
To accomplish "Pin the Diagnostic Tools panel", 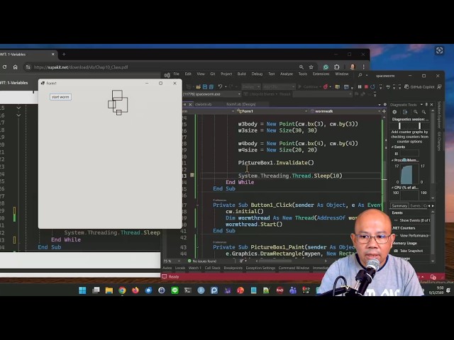I will pyautogui.click(x=426, y=104).
